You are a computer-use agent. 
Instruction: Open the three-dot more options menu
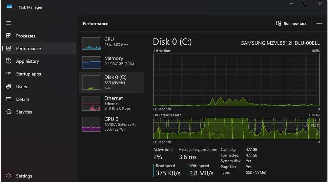pyautogui.click(x=319, y=24)
